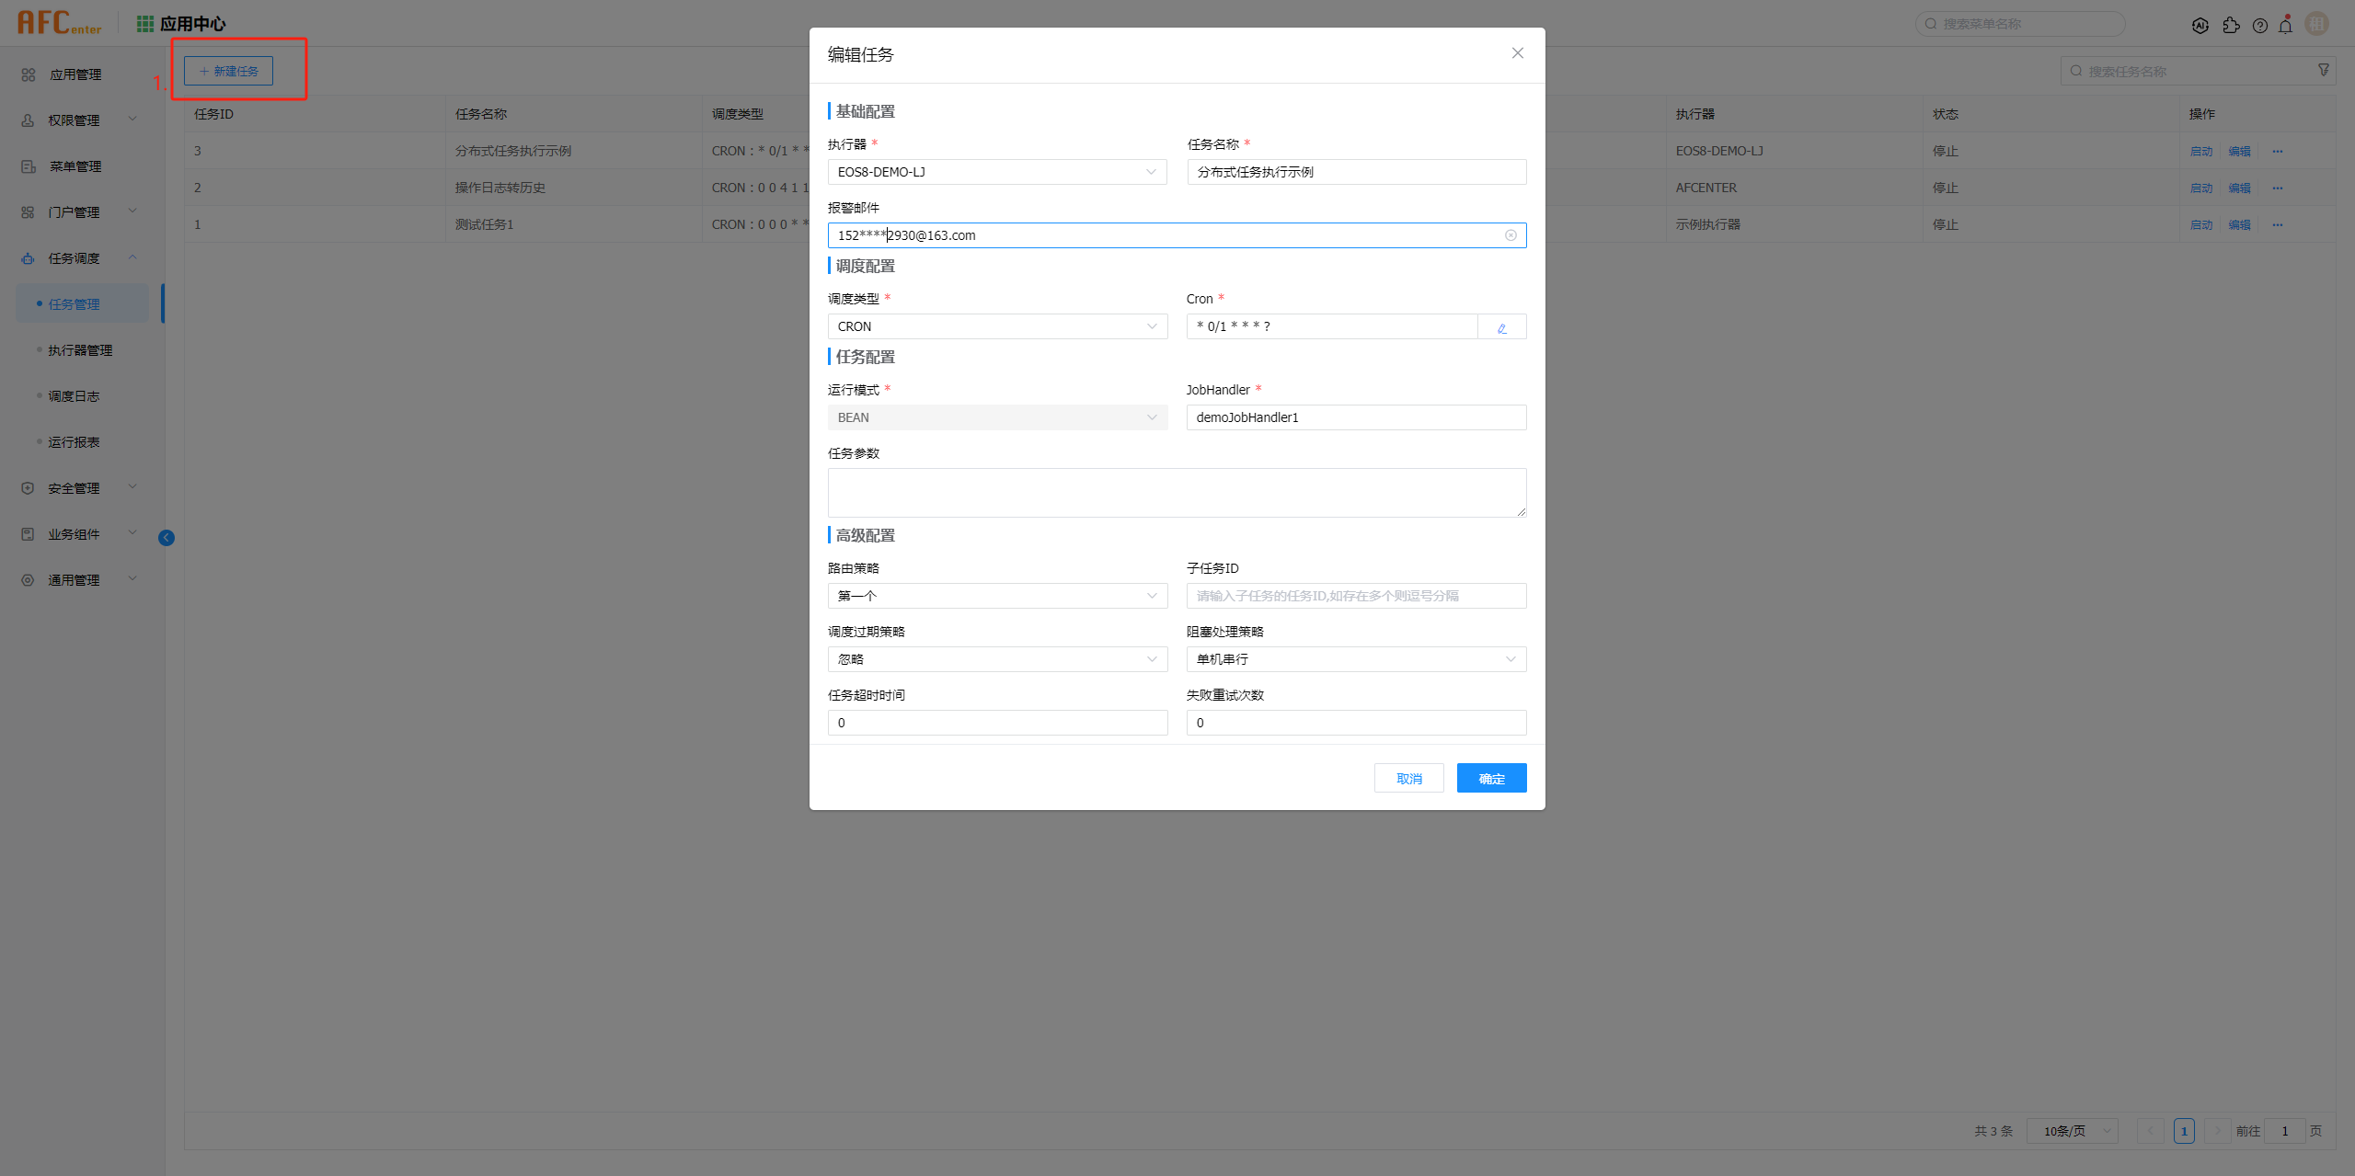Close the 编辑任务 dialog
2355x1176 pixels.
pos(1517,53)
